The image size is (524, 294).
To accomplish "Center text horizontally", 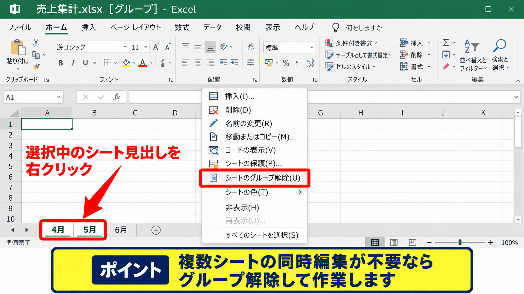I will (198, 63).
